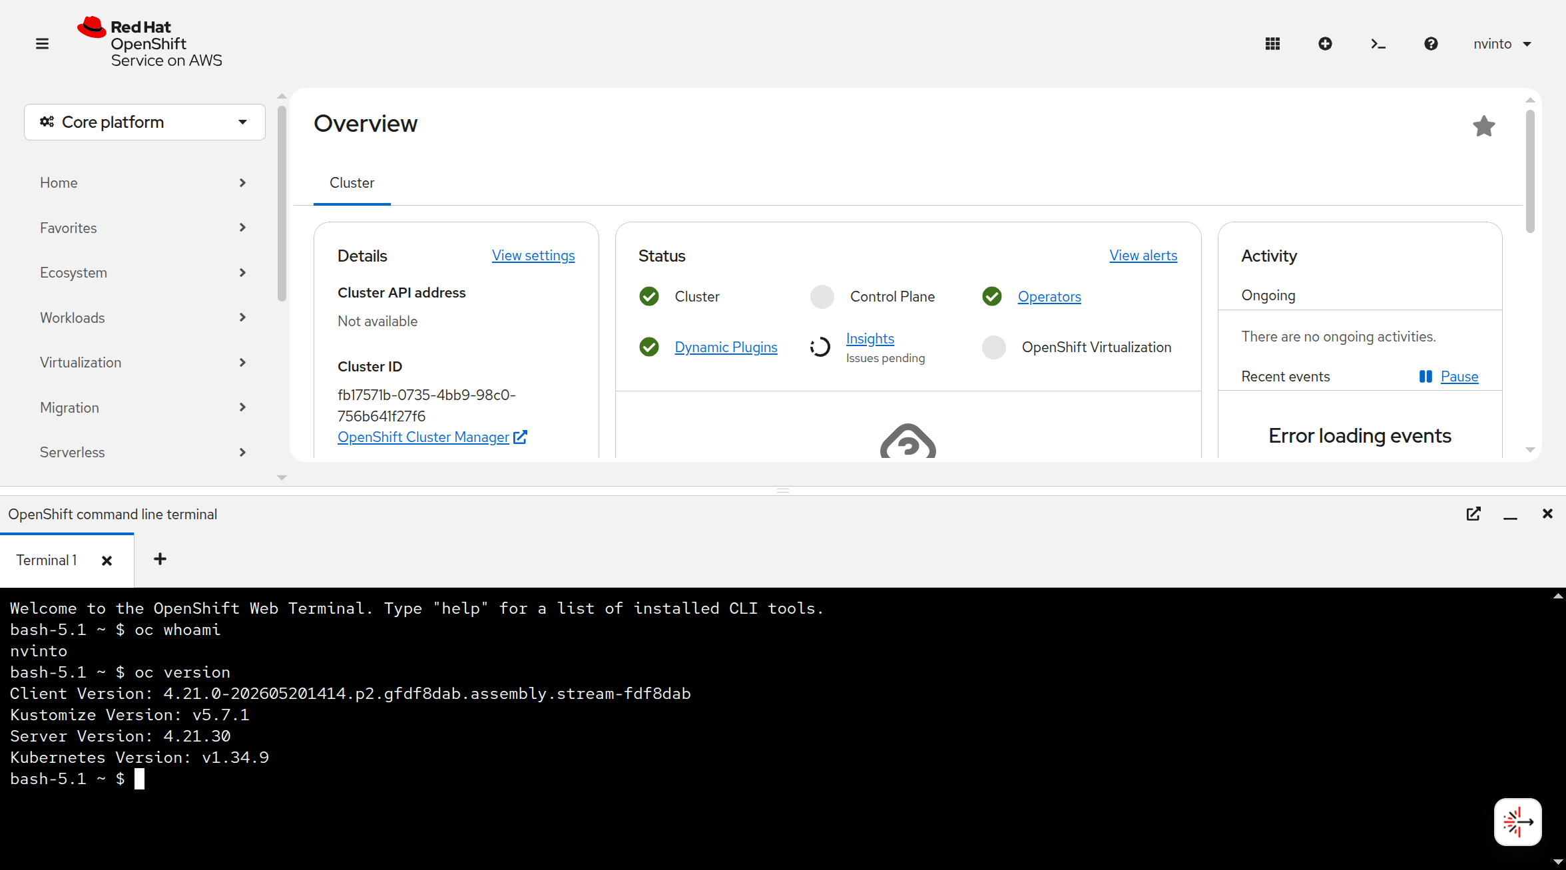Open the Core platform perspective switcher
The height and width of the screenshot is (870, 1566).
[144, 122]
